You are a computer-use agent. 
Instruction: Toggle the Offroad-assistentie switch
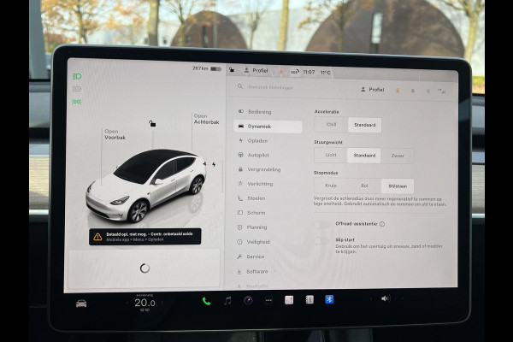point(322,225)
